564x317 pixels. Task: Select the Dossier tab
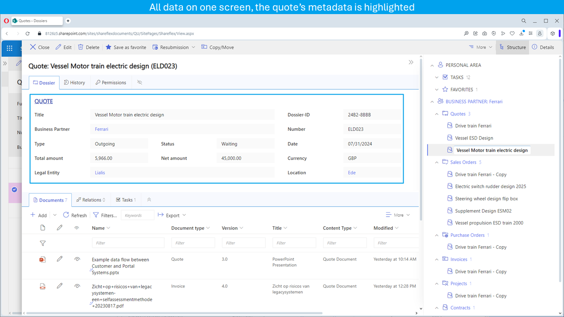pos(44,82)
